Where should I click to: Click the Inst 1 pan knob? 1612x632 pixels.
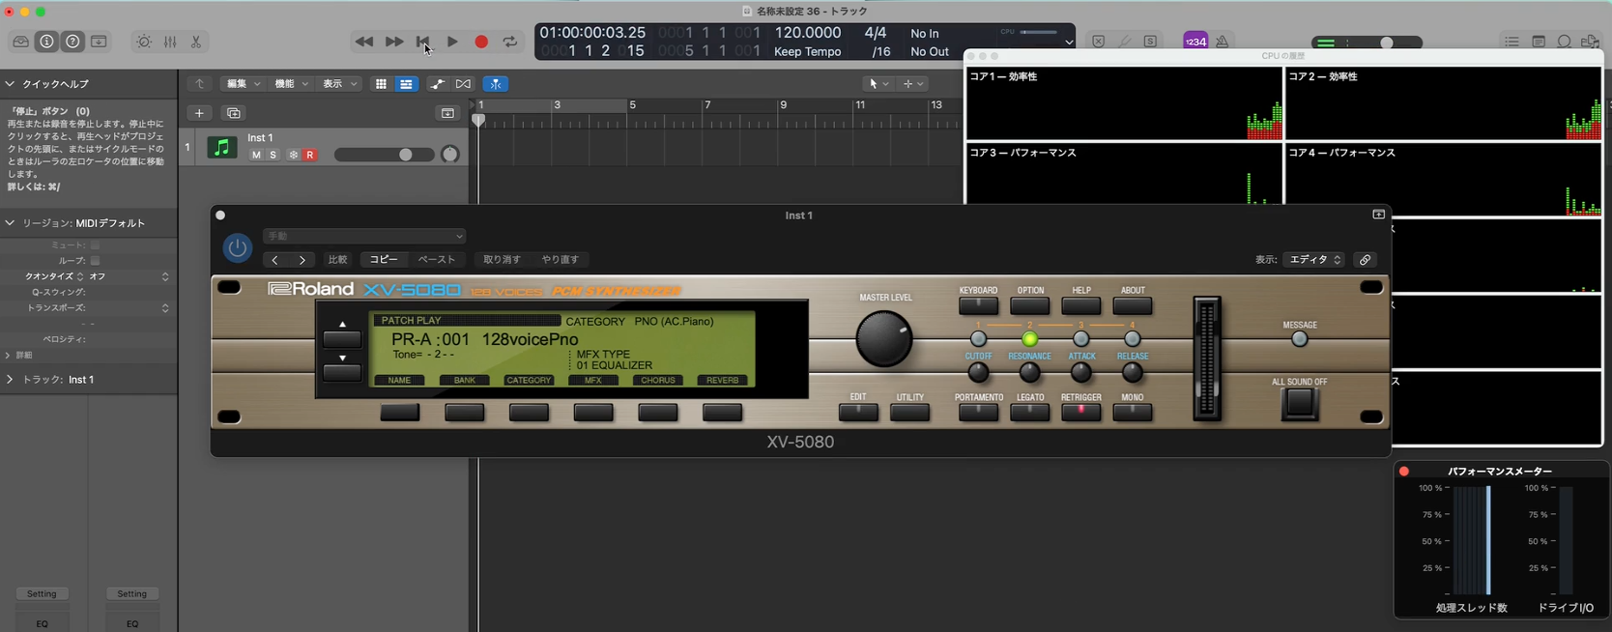tap(450, 155)
